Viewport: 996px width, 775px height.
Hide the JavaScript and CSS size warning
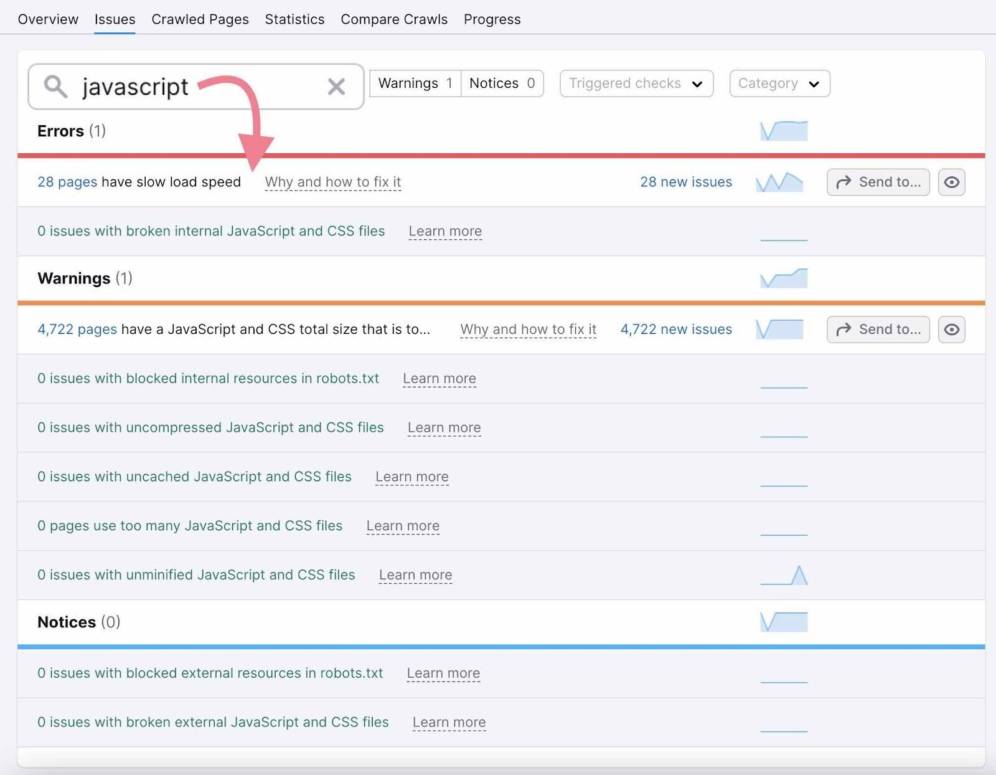[x=951, y=330]
